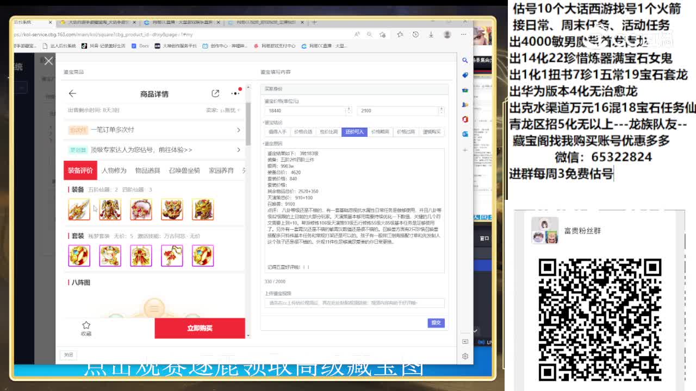The height and width of the screenshot is (391, 696).
Task: Select the first 套装 set item icon
Action: coord(79,255)
